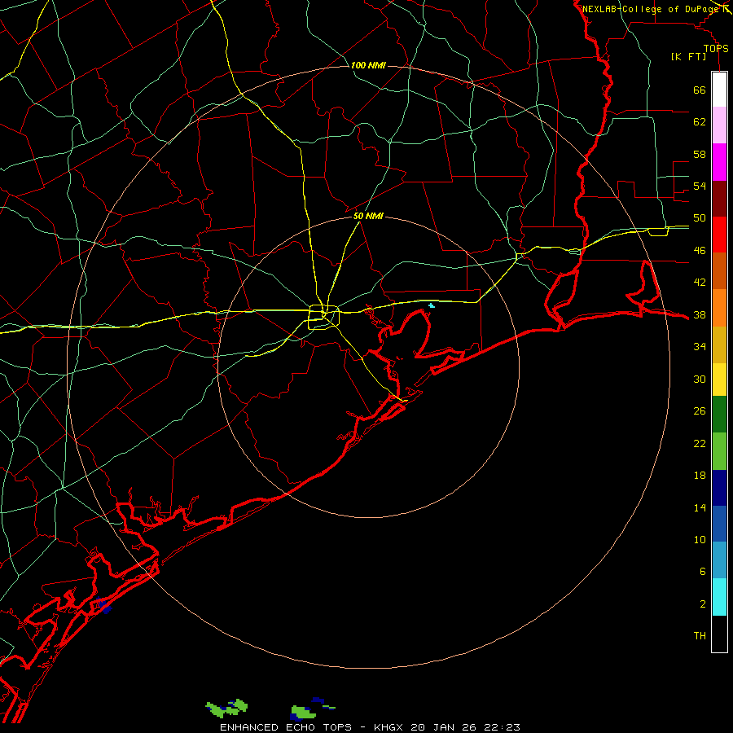Select the navy blue legend swatch
733x733 pixels.
point(719,488)
